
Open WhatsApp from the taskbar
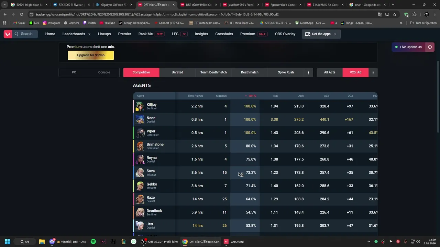click(134, 242)
